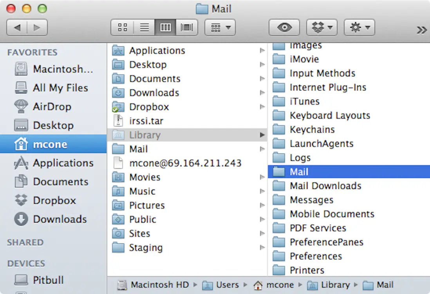Open the action gear menu
The width and height of the screenshot is (430, 294).
pos(359,27)
